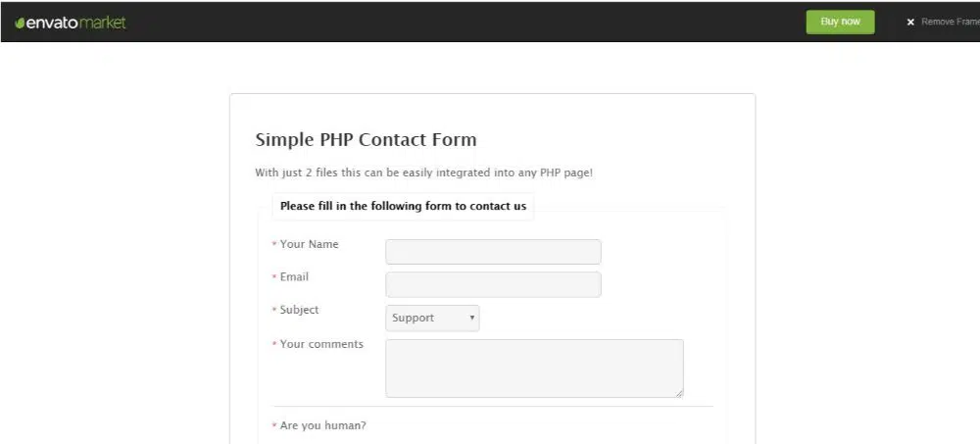
Task: Click the Are you human? label
Action: click(x=322, y=425)
